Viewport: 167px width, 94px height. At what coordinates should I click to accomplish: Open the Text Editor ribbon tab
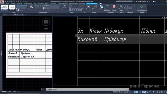[x=92, y=3]
